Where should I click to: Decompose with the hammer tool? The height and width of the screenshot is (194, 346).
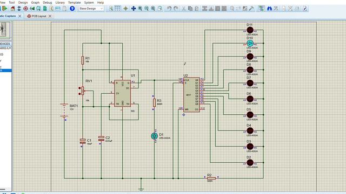coord(251,9)
